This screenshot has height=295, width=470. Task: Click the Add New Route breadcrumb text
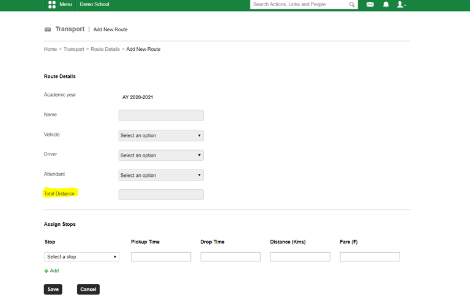coord(143,49)
